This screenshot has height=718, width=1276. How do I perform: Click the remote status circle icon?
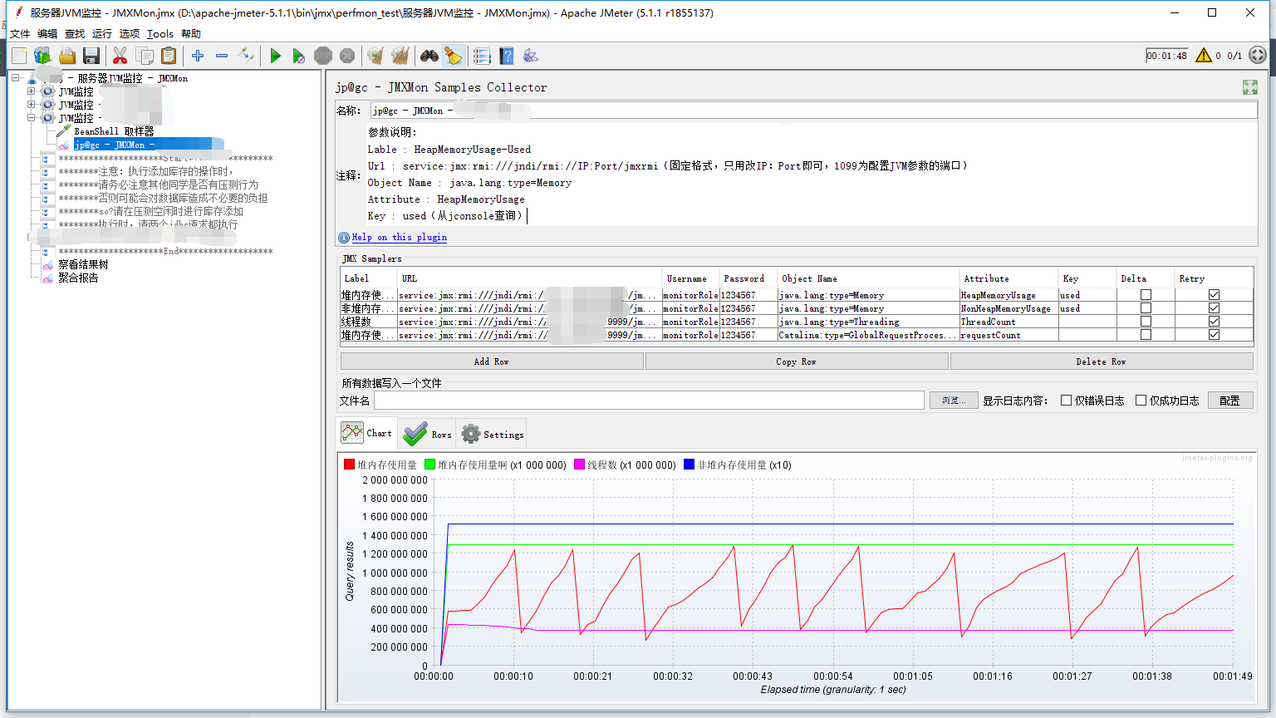tap(1258, 56)
